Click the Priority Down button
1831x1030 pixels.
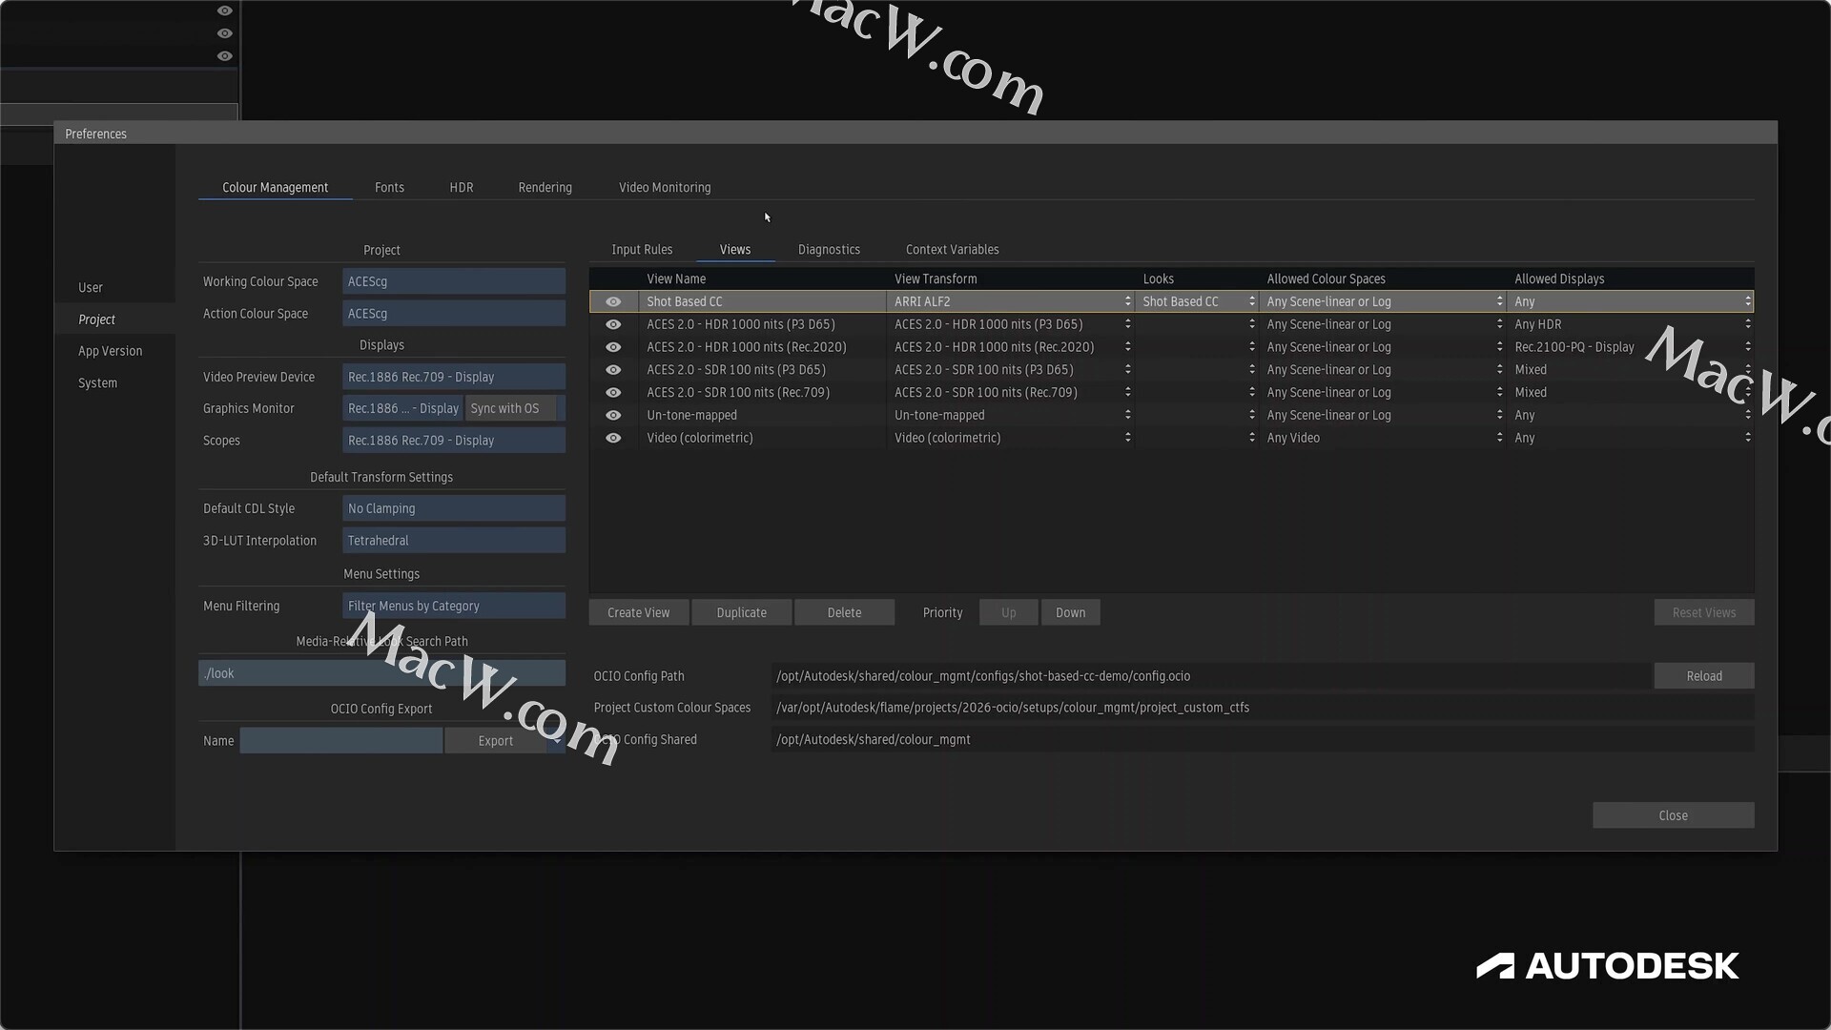coord(1070,612)
